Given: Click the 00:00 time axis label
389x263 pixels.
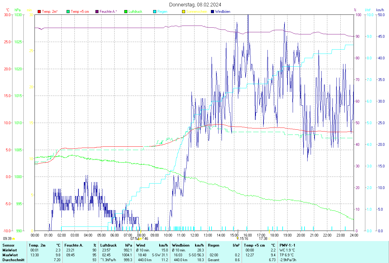Looking at the screenshot, I should click(x=35, y=235).
